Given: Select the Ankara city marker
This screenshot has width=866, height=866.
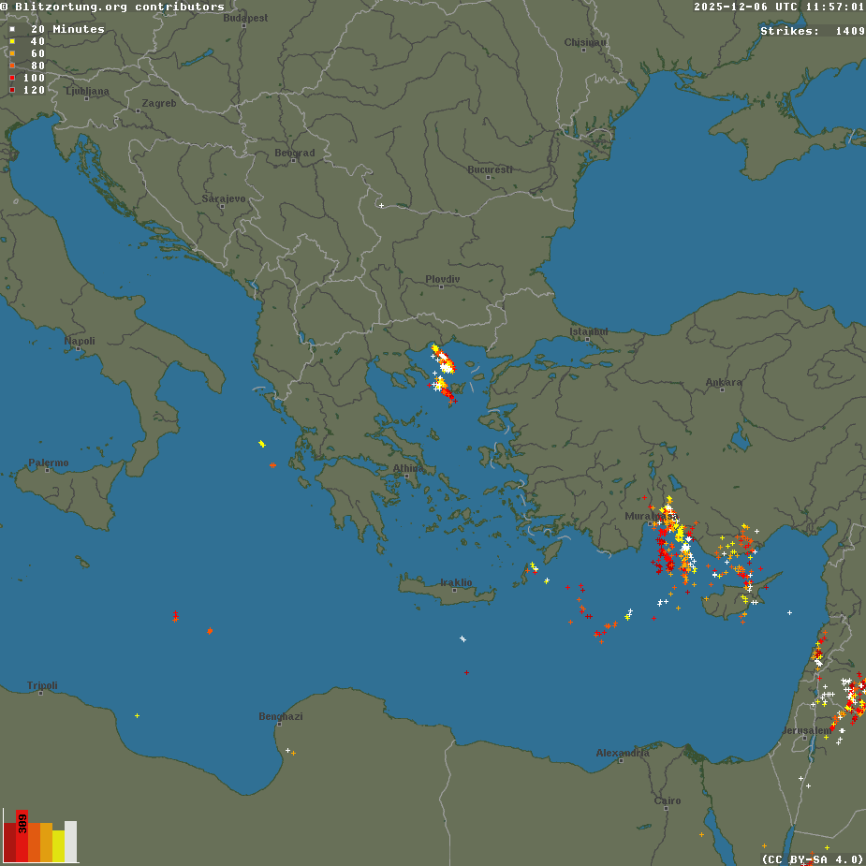Looking at the screenshot, I should (x=722, y=389).
